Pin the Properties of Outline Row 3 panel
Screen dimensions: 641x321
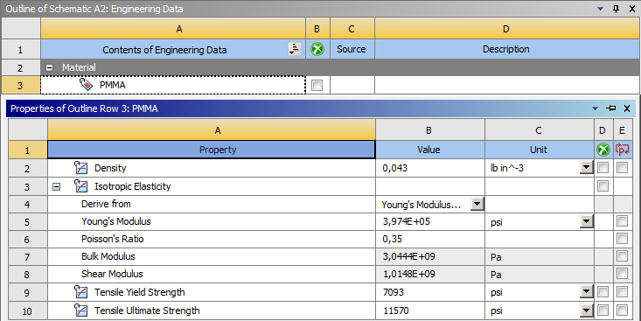[x=611, y=108]
